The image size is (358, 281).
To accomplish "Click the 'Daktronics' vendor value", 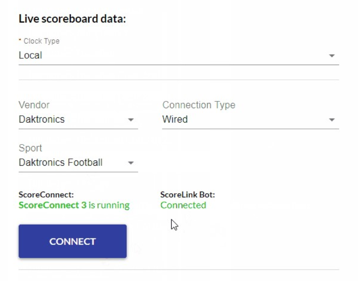I will tap(42, 119).
